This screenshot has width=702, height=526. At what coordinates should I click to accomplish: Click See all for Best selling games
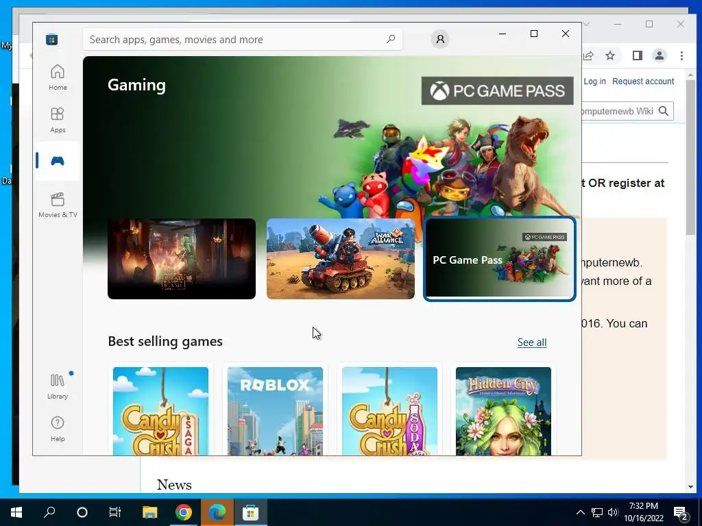tap(532, 342)
